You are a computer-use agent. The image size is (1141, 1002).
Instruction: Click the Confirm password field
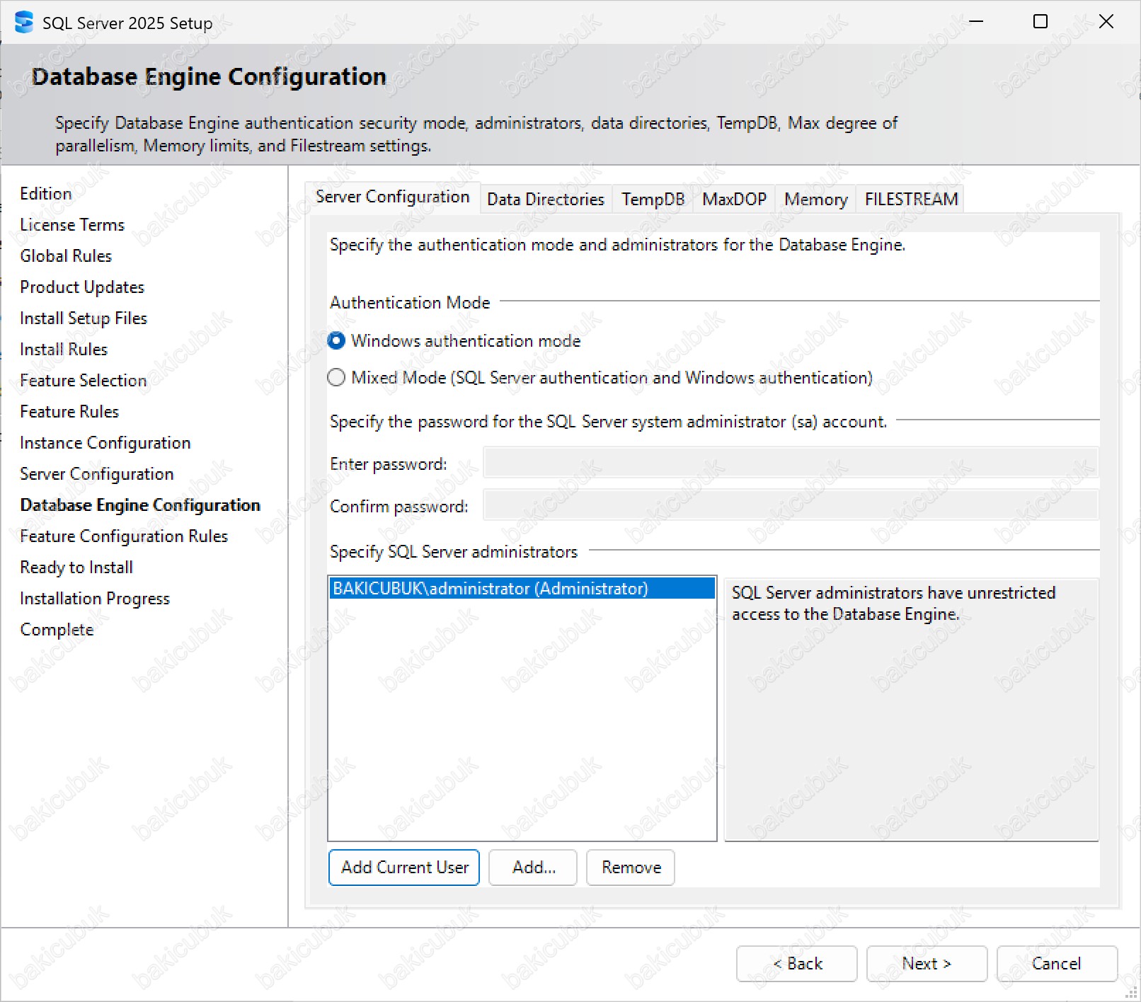point(790,506)
